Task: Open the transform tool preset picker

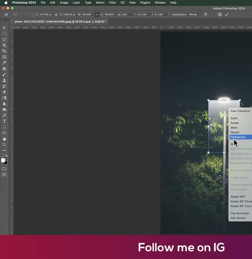Action: tap(15, 15)
